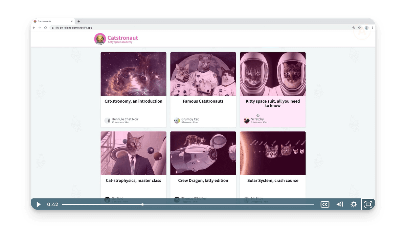This screenshot has width=406, height=228.
Task: Select the Catstronauts browser tab
Action: (51, 21)
